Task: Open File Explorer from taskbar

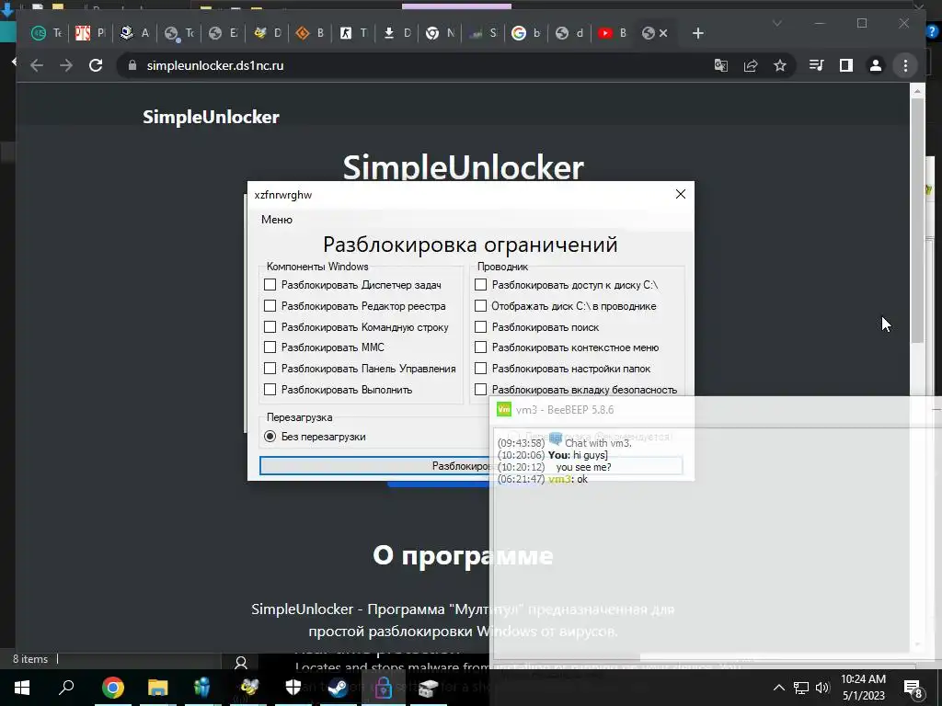Action: point(158,688)
